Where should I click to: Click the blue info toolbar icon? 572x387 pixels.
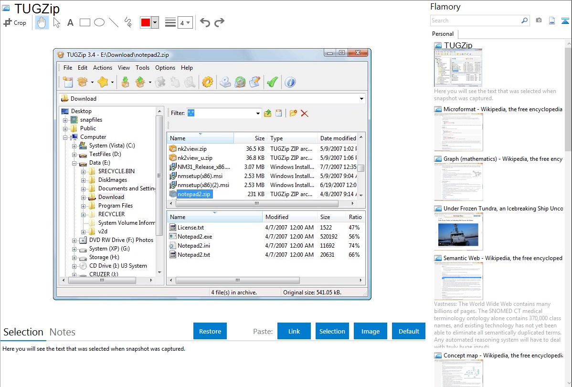tap(290, 83)
